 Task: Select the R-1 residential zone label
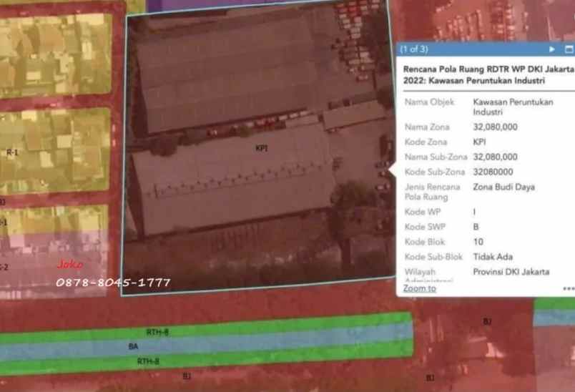coord(13,152)
